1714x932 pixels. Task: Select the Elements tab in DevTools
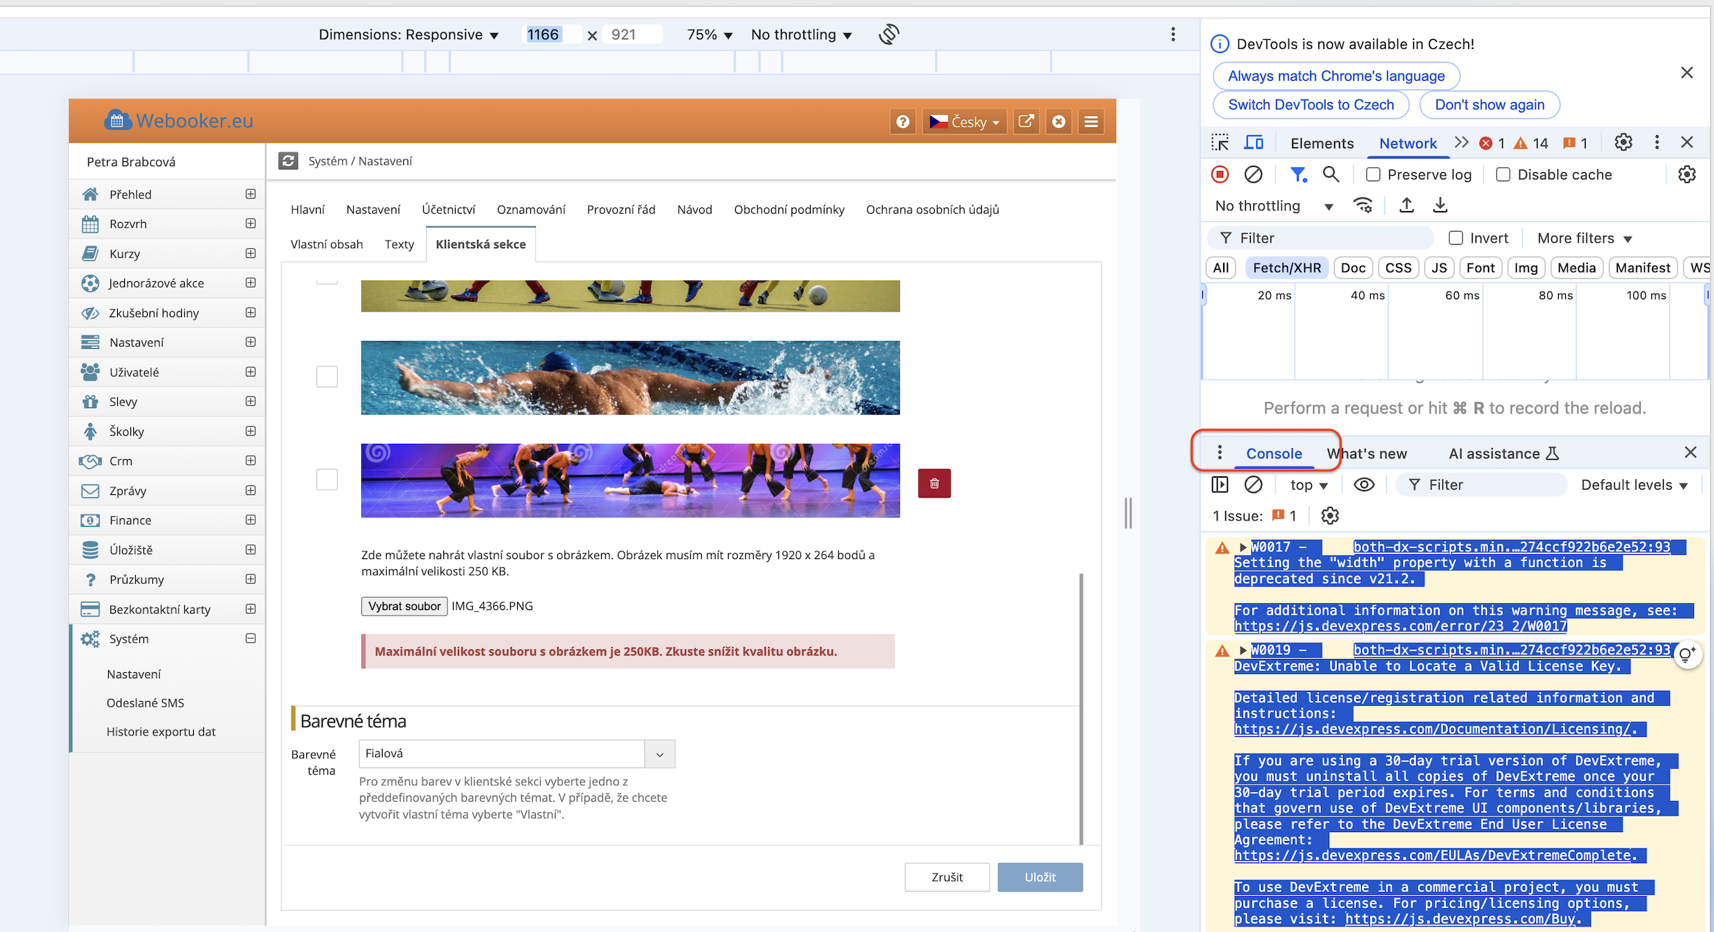click(1322, 143)
